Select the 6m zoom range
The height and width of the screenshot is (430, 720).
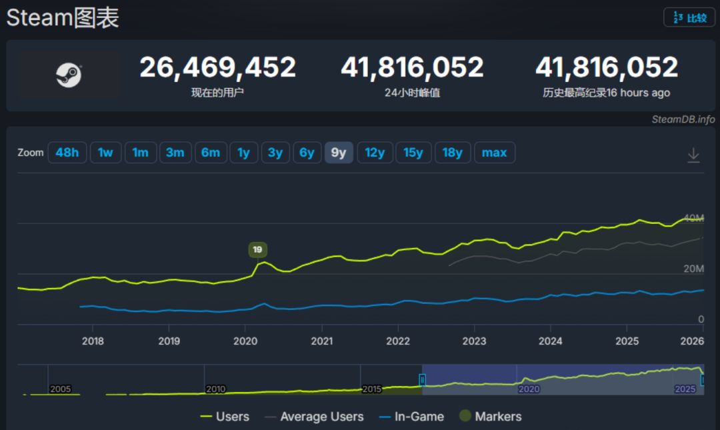tap(210, 153)
